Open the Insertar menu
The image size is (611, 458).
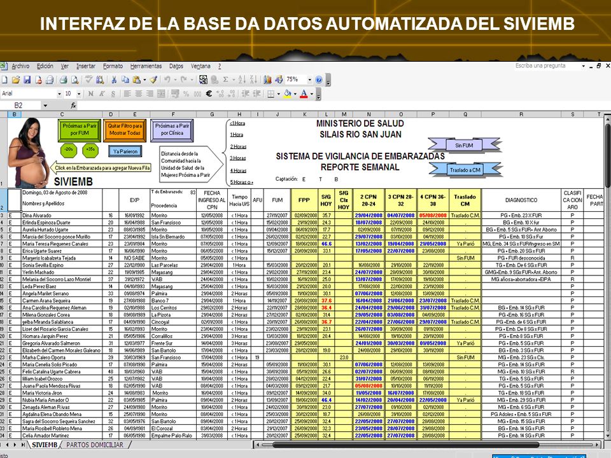(86, 66)
